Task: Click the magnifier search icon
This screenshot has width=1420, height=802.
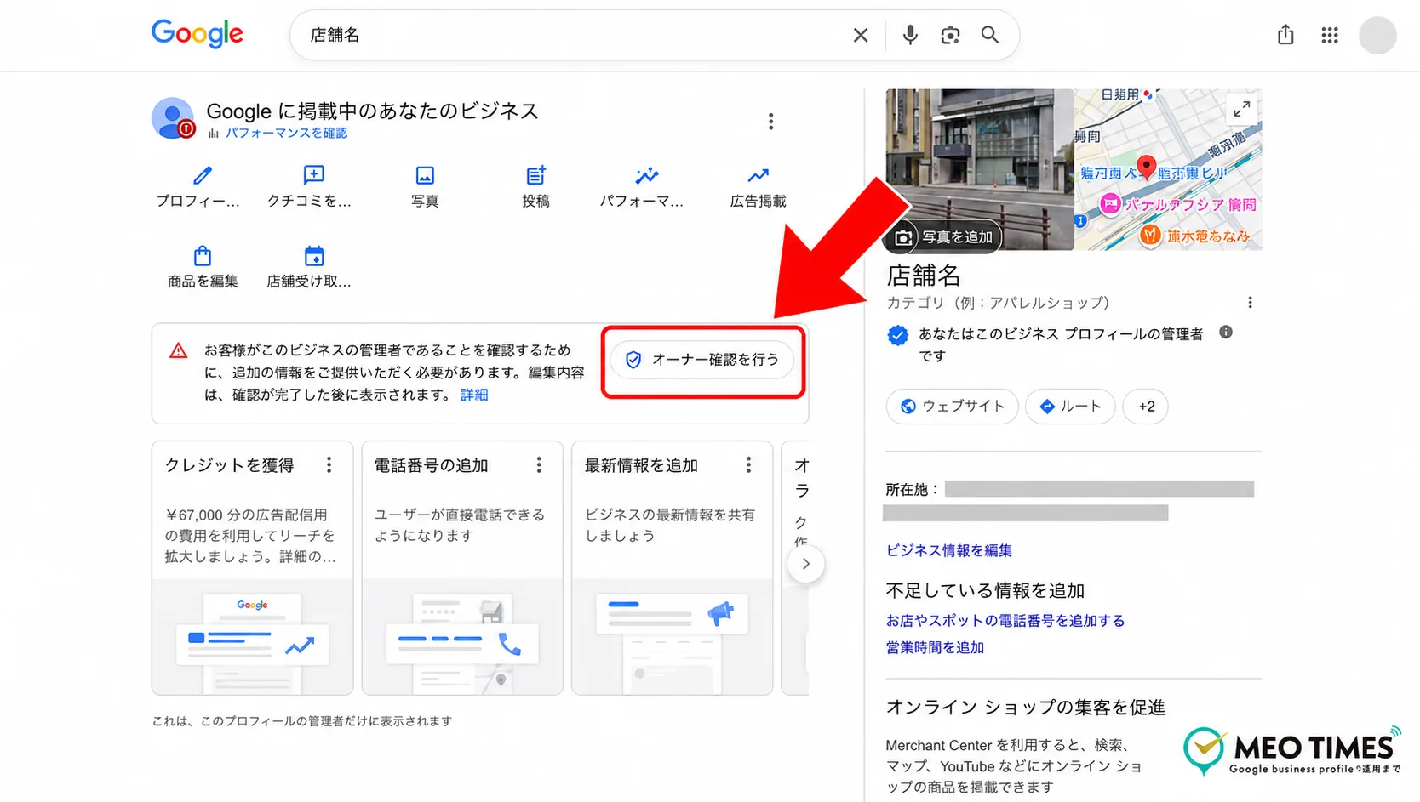Action: tap(989, 35)
